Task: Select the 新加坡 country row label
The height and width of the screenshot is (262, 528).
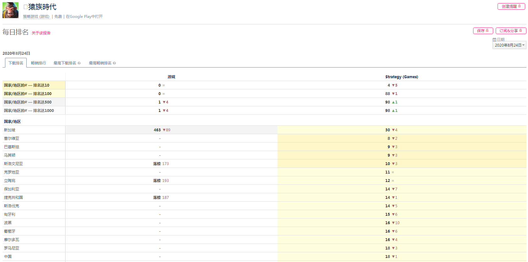Action: coord(10,130)
